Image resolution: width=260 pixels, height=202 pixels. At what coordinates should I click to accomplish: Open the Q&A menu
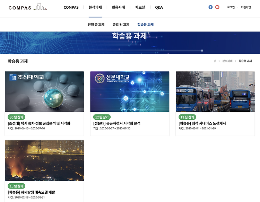159,8
